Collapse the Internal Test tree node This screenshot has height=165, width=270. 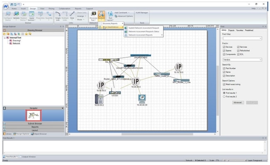pos(5,38)
